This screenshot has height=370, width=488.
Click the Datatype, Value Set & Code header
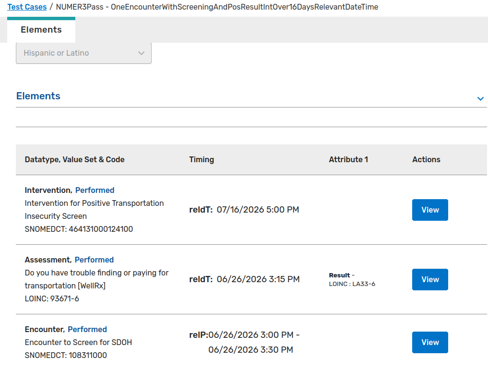[74, 159]
